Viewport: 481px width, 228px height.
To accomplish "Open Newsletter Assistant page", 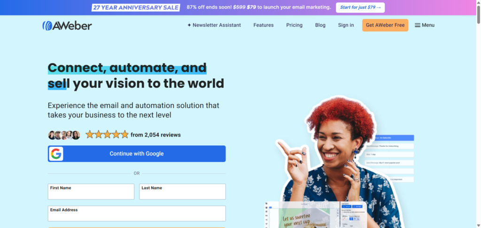I will coord(214,25).
